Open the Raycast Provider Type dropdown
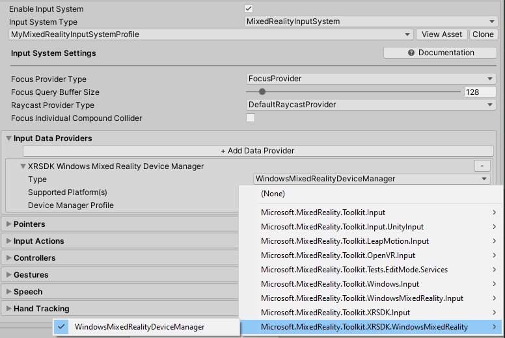Image resolution: width=505 pixels, height=338 pixels. tap(371, 105)
